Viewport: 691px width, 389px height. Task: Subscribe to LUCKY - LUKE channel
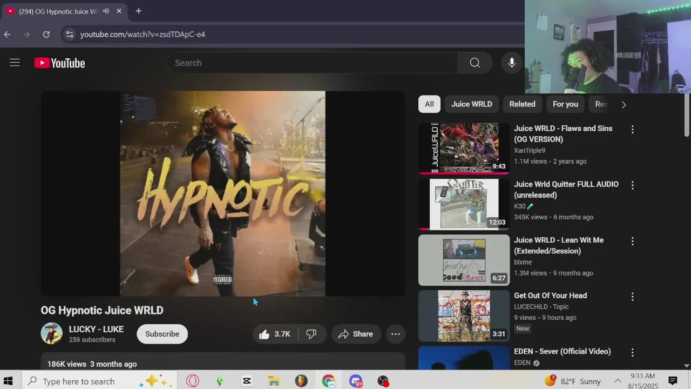click(162, 334)
